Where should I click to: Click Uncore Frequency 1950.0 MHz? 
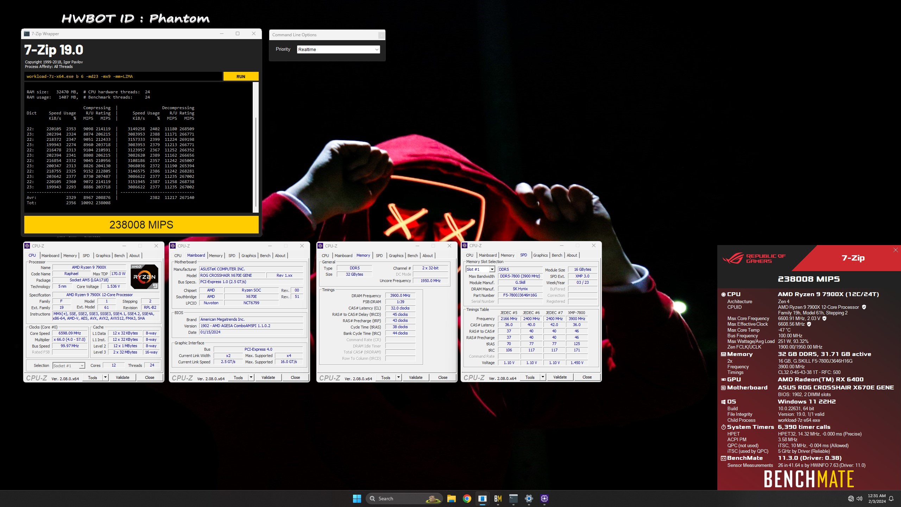tap(430, 281)
